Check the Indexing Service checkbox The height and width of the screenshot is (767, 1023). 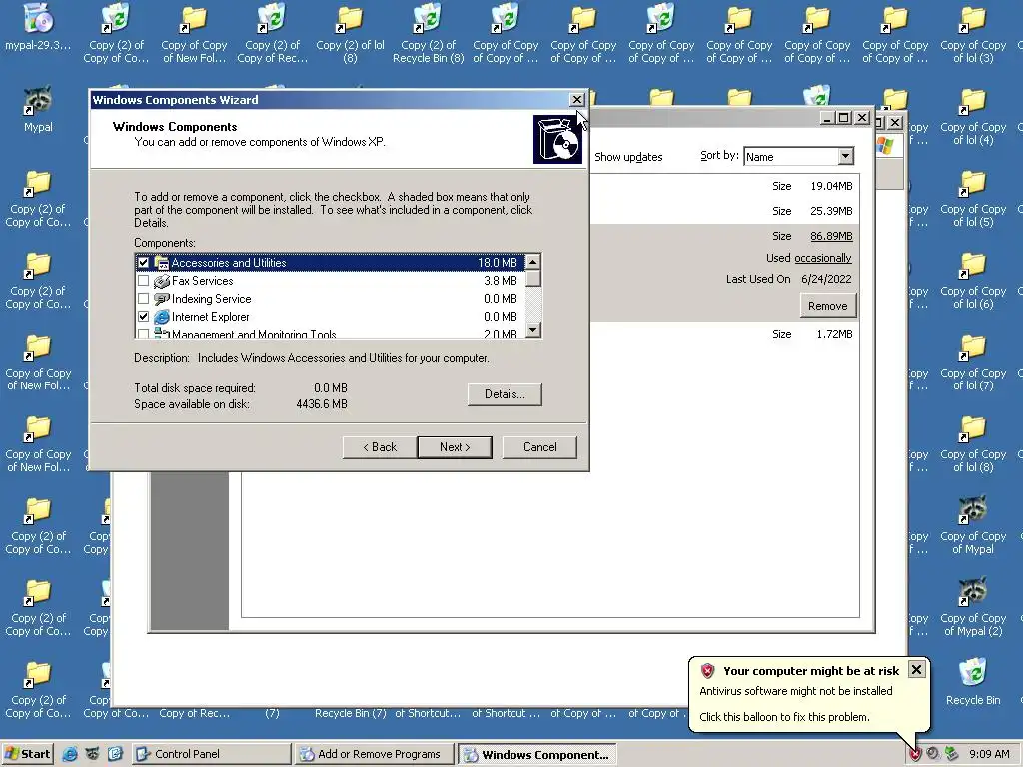[144, 299]
